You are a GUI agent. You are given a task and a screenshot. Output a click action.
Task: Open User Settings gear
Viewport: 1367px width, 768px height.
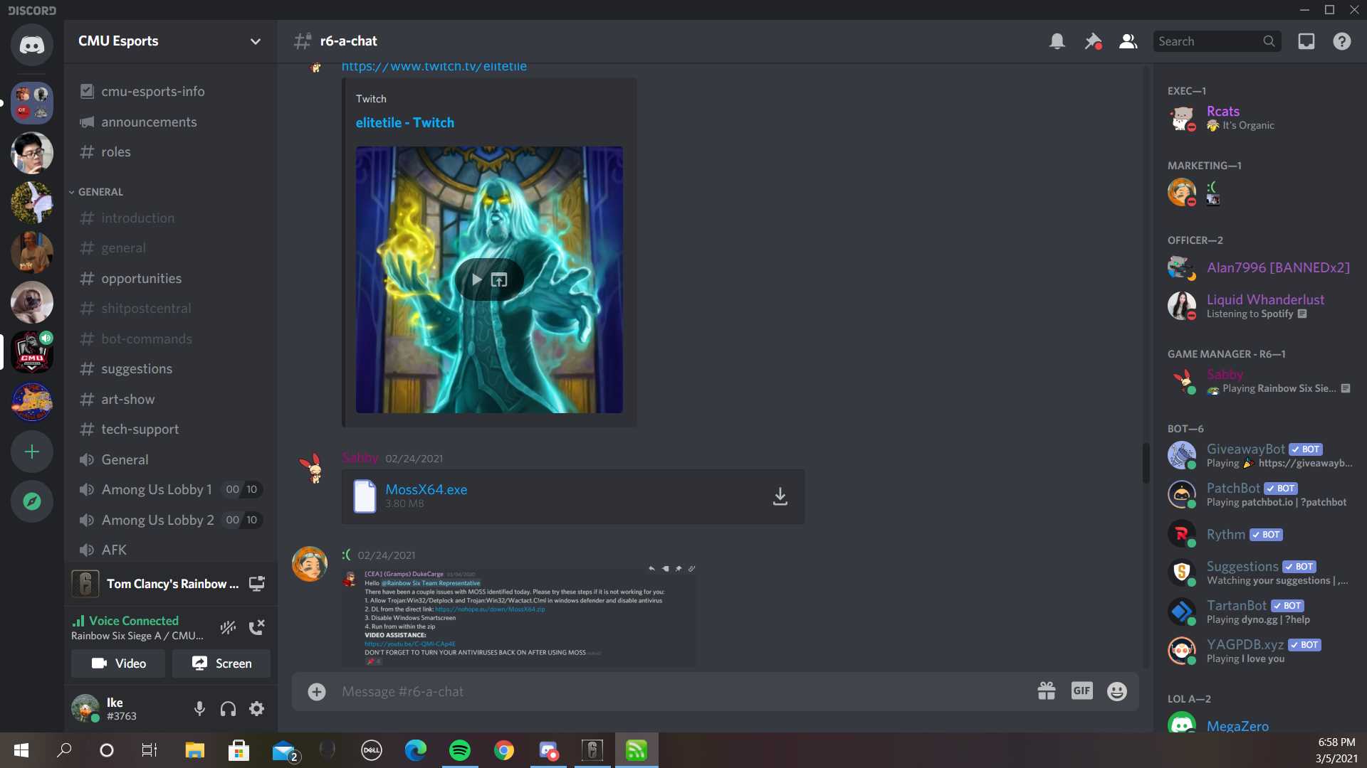256,708
